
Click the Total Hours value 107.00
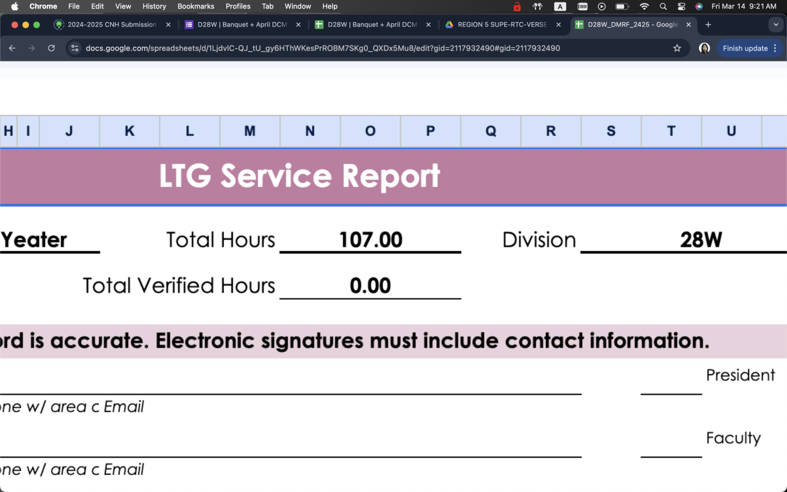click(371, 240)
